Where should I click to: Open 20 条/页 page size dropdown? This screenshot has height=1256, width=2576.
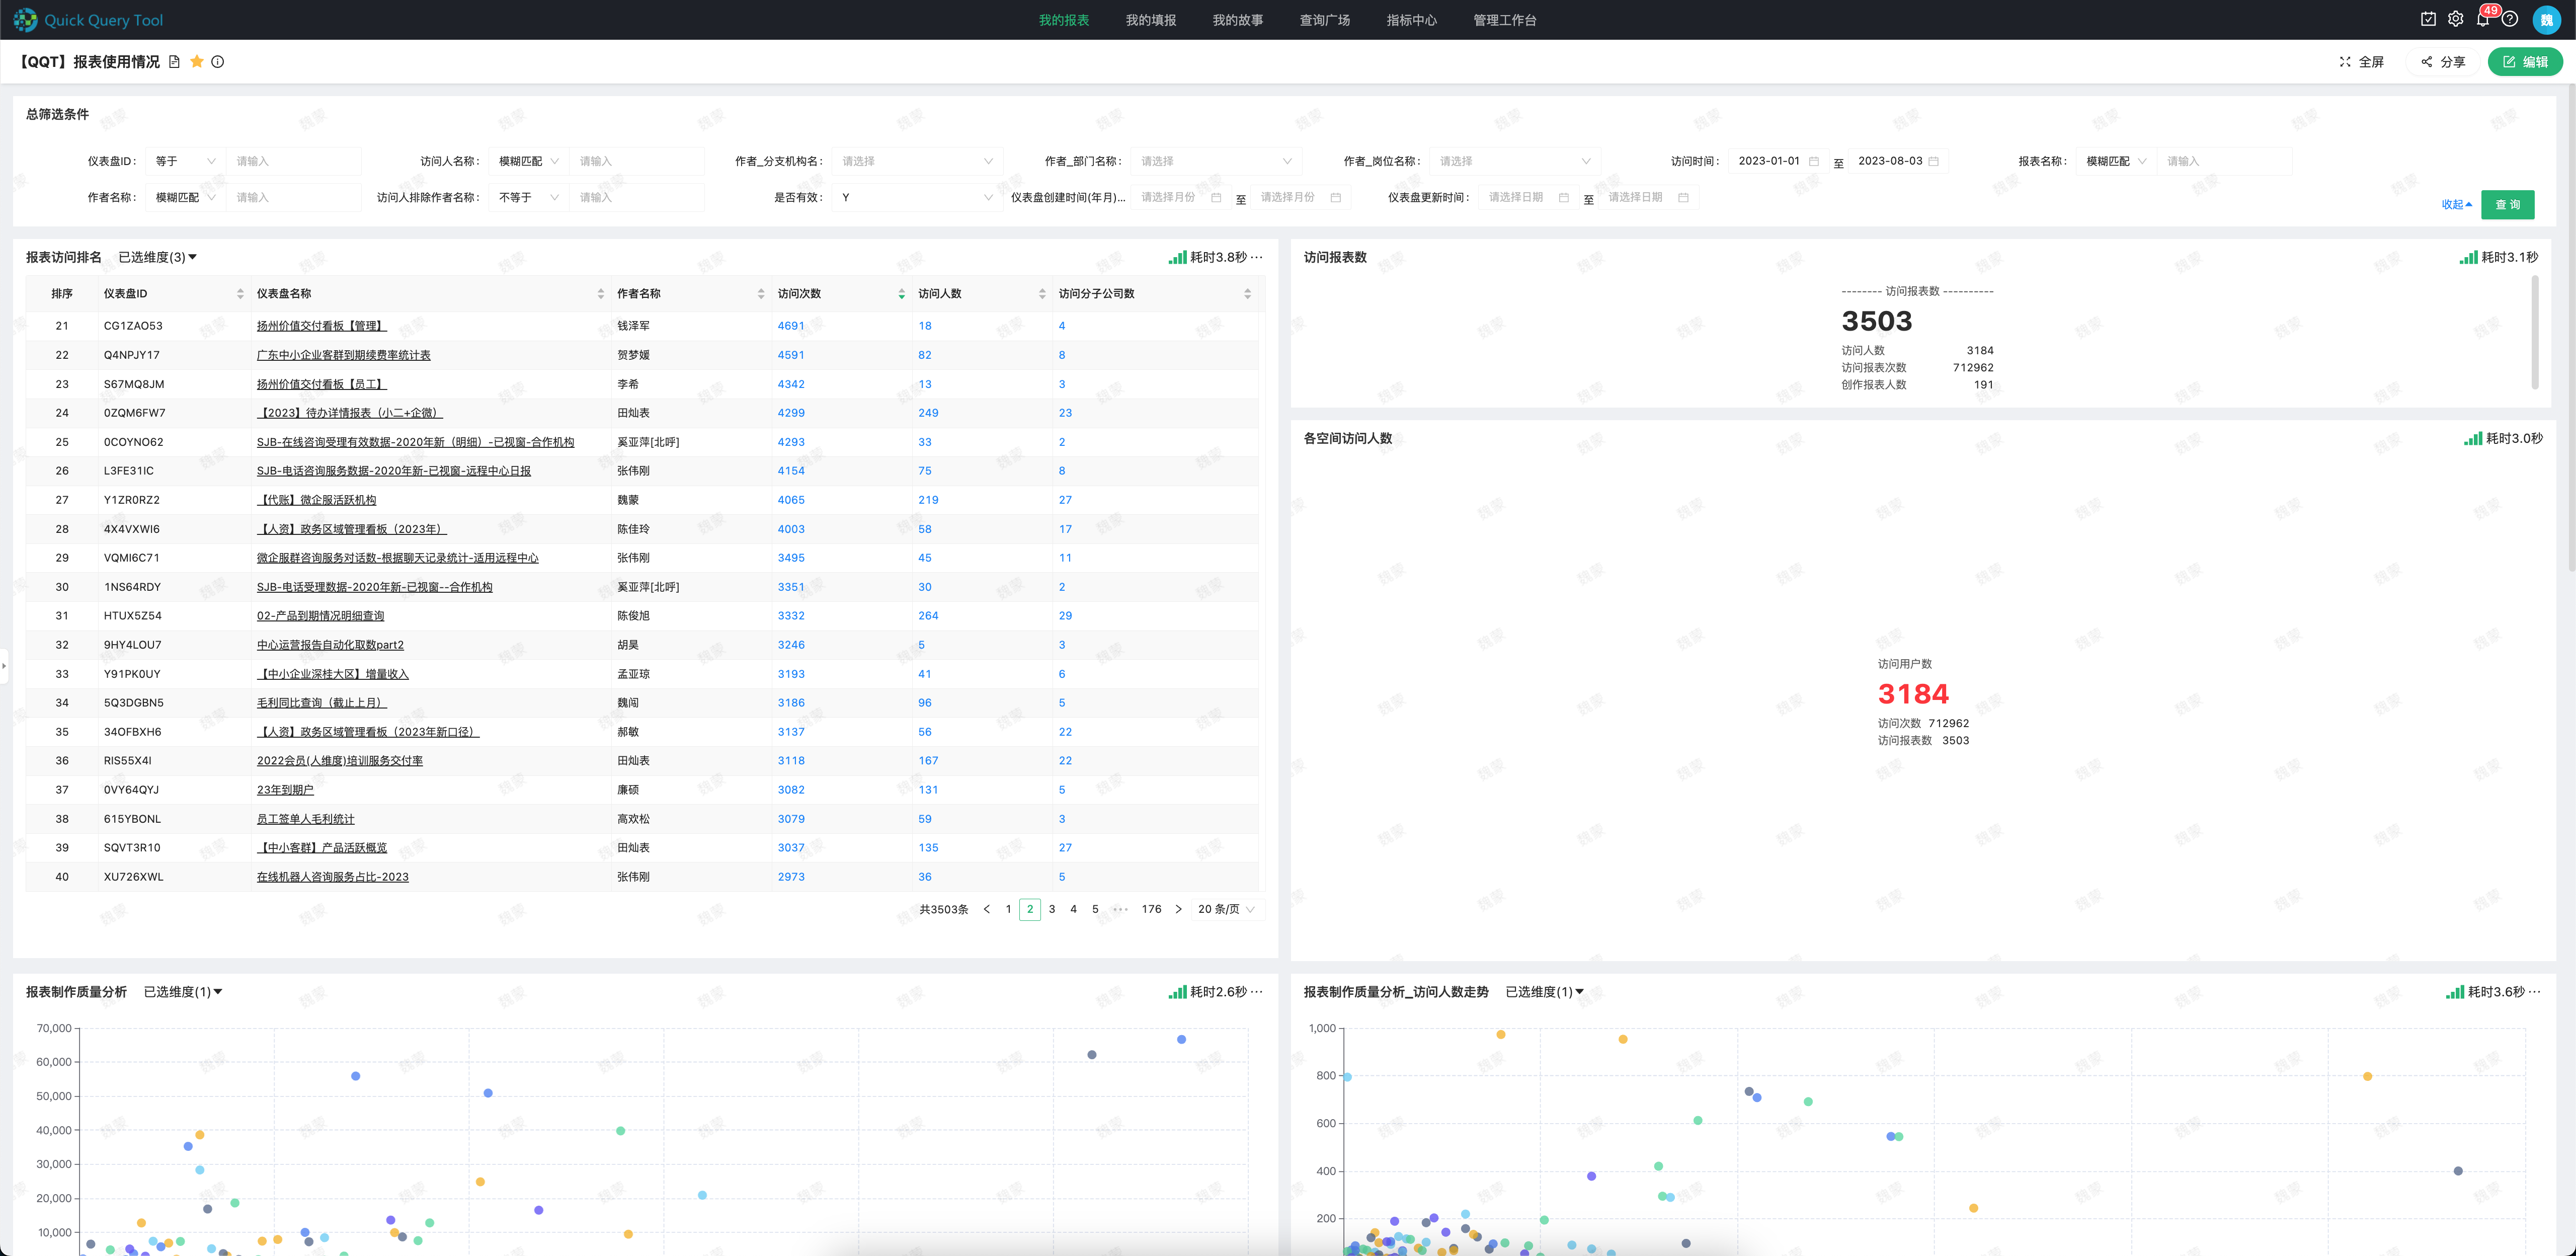(1226, 909)
